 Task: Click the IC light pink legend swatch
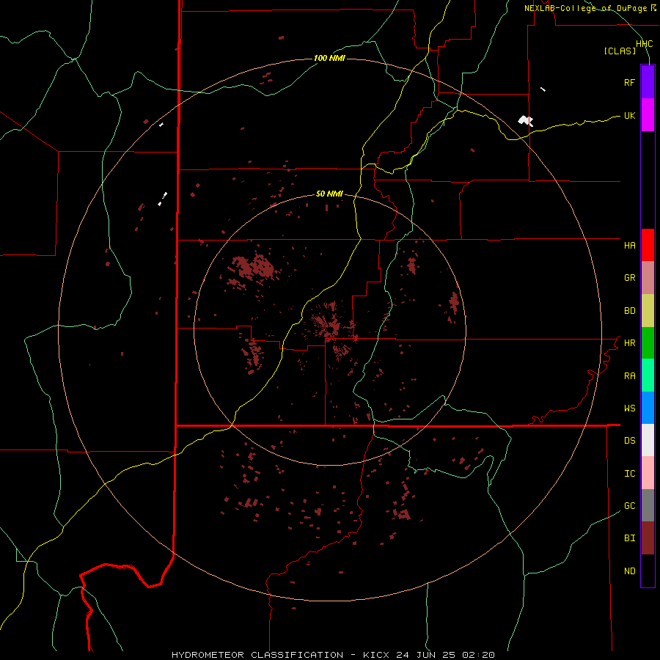(x=648, y=473)
